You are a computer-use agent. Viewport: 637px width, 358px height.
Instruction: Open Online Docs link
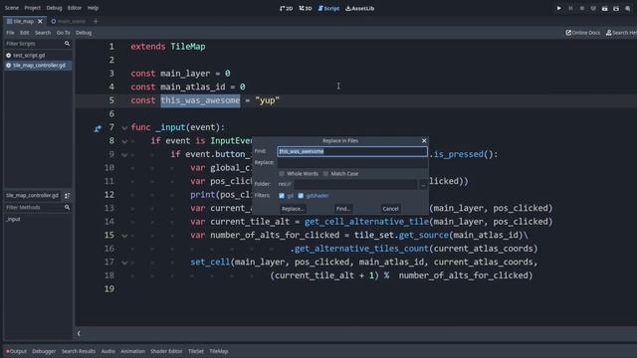click(x=582, y=33)
